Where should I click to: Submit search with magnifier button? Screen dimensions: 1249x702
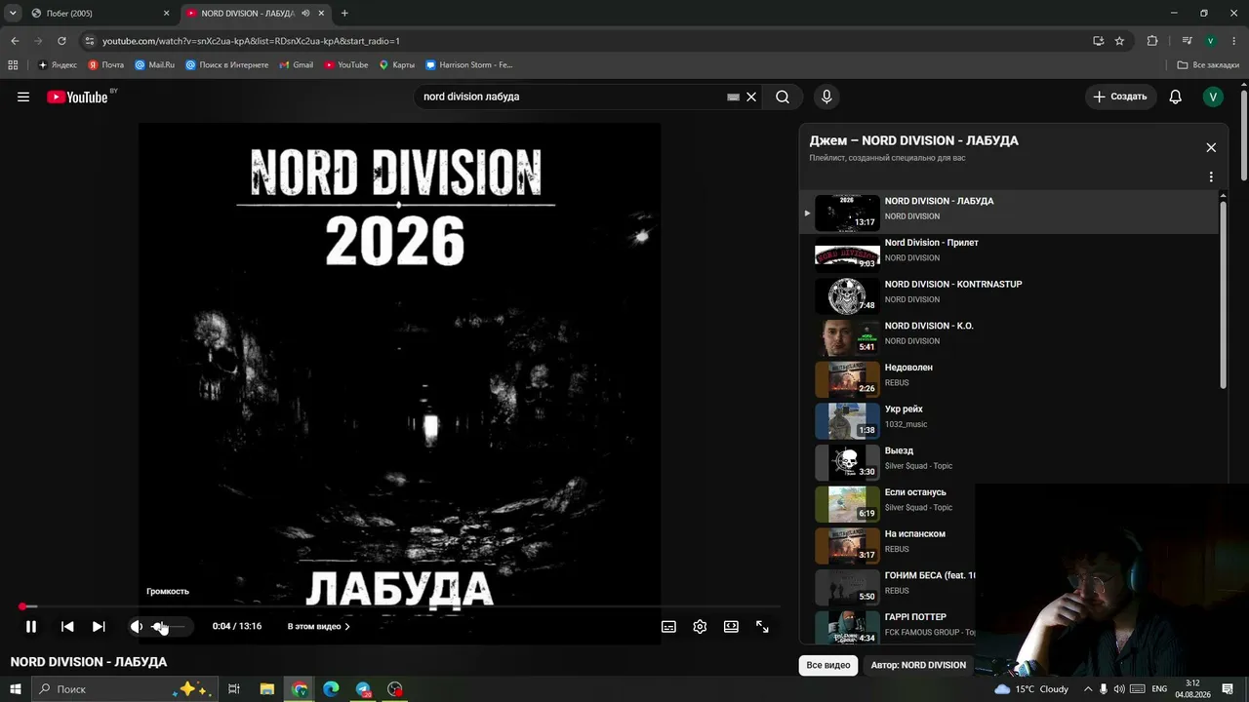783,97
